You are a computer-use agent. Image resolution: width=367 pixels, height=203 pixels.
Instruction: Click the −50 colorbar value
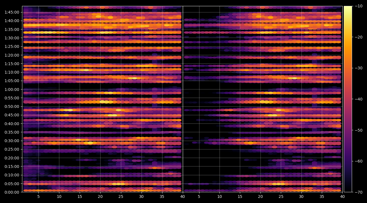[x=359, y=130]
